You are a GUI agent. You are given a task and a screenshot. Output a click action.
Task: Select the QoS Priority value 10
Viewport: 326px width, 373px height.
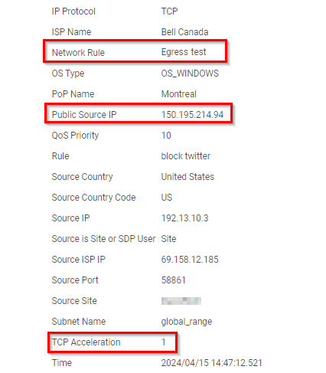click(166, 136)
